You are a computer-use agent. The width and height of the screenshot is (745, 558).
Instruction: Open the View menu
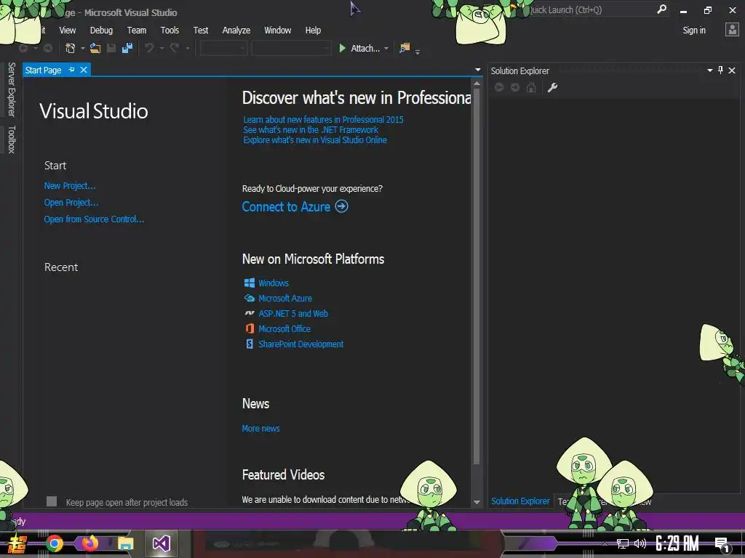click(x=68, y=31)
